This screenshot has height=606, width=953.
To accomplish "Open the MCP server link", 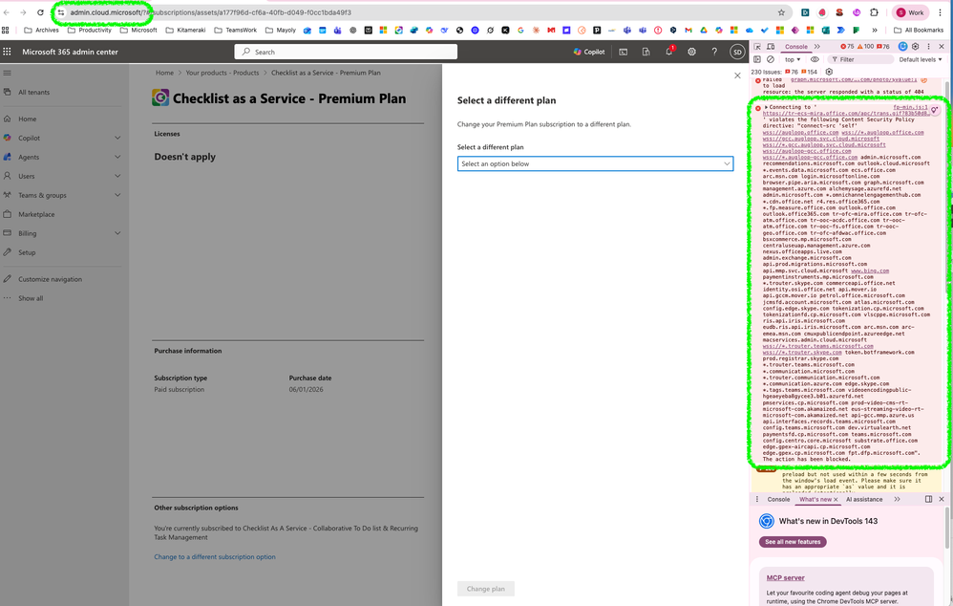I will (x=785, y=577).
